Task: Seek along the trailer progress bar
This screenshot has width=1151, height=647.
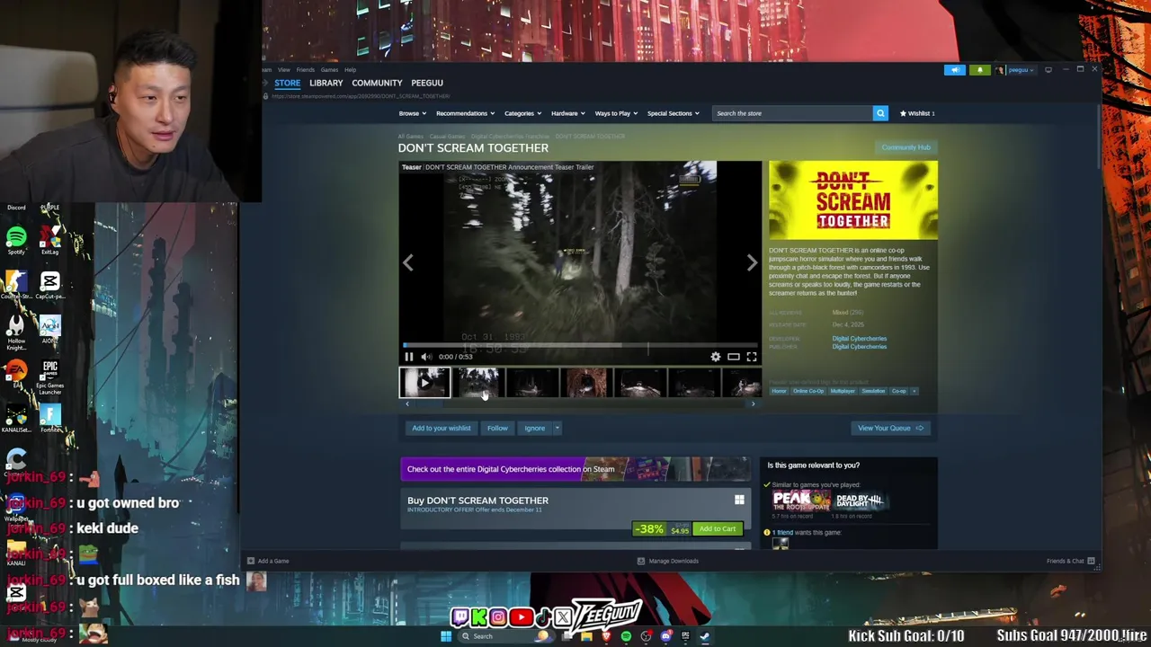Action: (x=580, y=345)
